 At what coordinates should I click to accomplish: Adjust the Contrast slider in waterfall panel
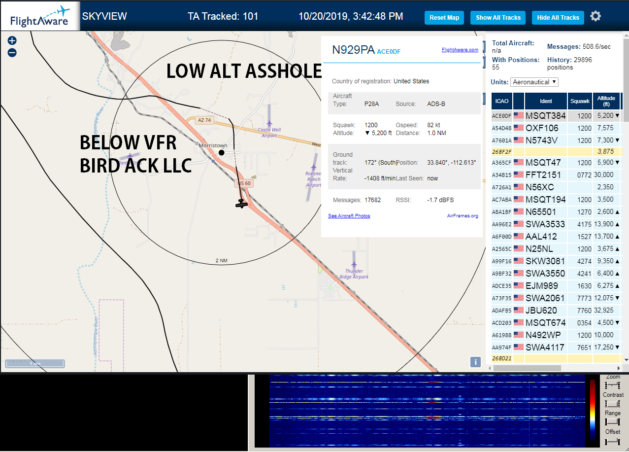(x=612, y=404)
